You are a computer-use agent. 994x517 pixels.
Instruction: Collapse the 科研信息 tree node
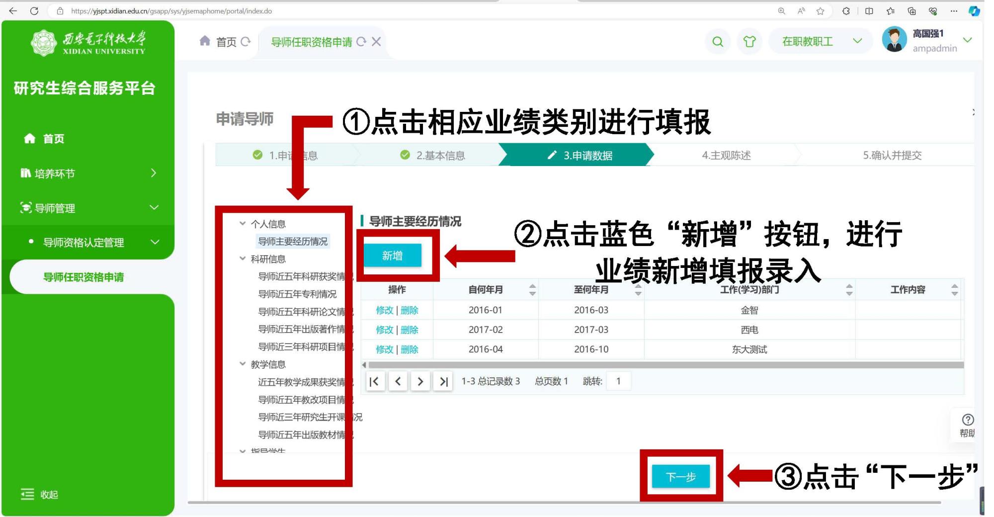coord(243,258)
